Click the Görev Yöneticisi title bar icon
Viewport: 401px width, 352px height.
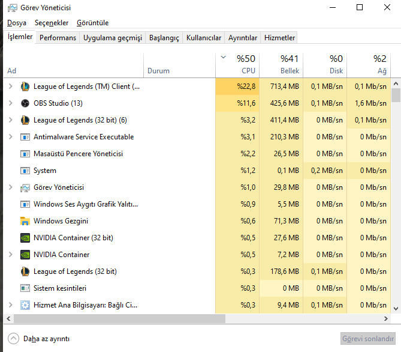(x=12, y=8)
